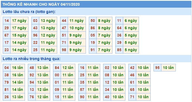Select frequent number cell 02

pos(107,68)
